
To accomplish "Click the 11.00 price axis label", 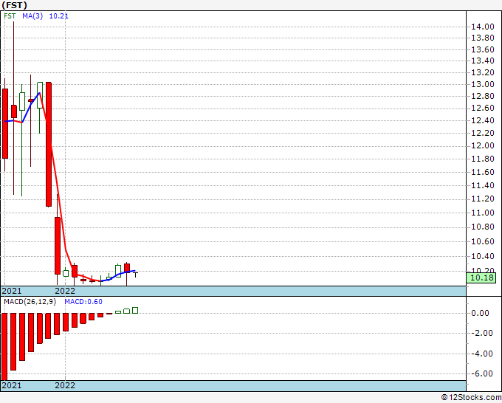I will point(483,213).
